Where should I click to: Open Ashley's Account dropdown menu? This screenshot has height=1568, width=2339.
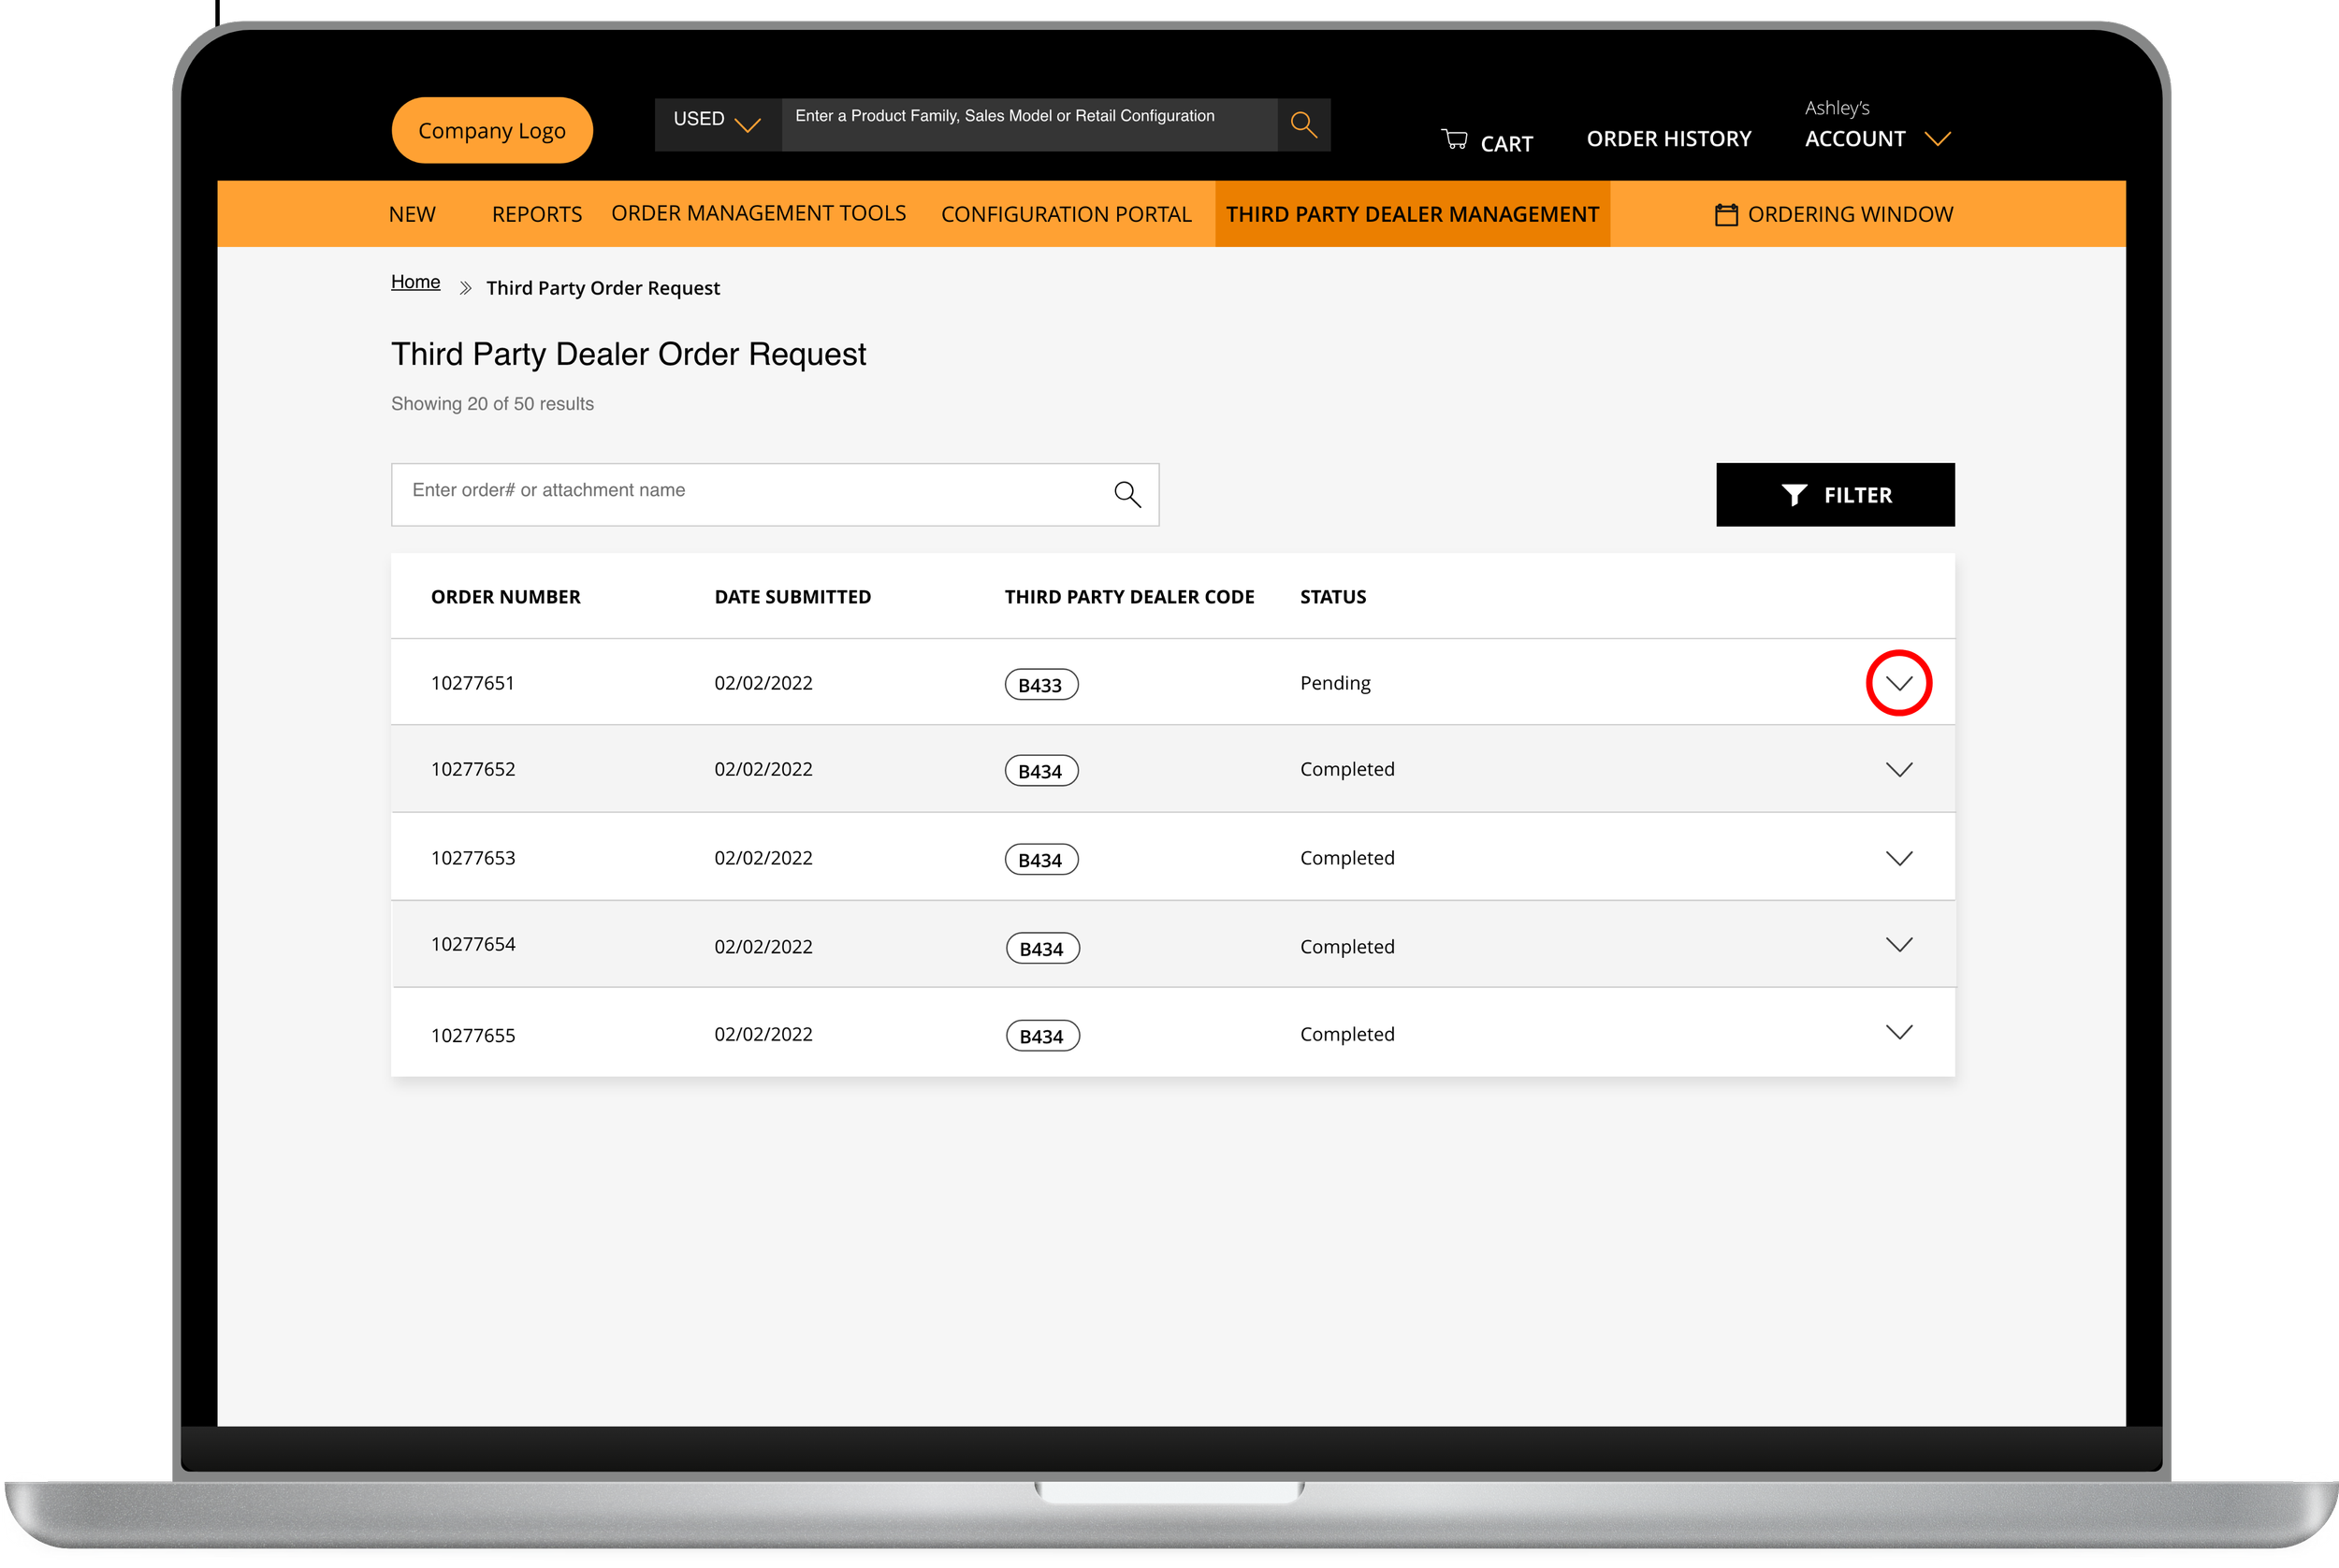click(x=1877, y=139)
